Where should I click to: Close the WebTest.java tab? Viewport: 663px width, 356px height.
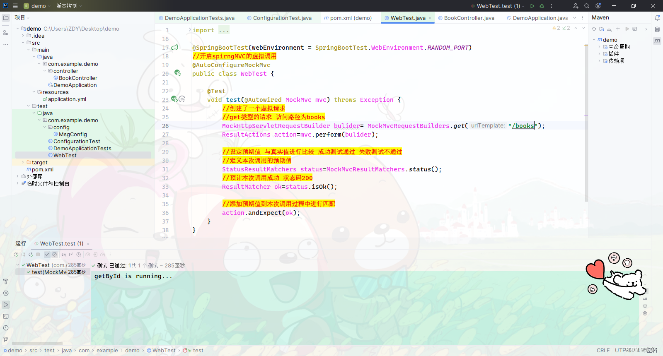[x=430, y=18]
